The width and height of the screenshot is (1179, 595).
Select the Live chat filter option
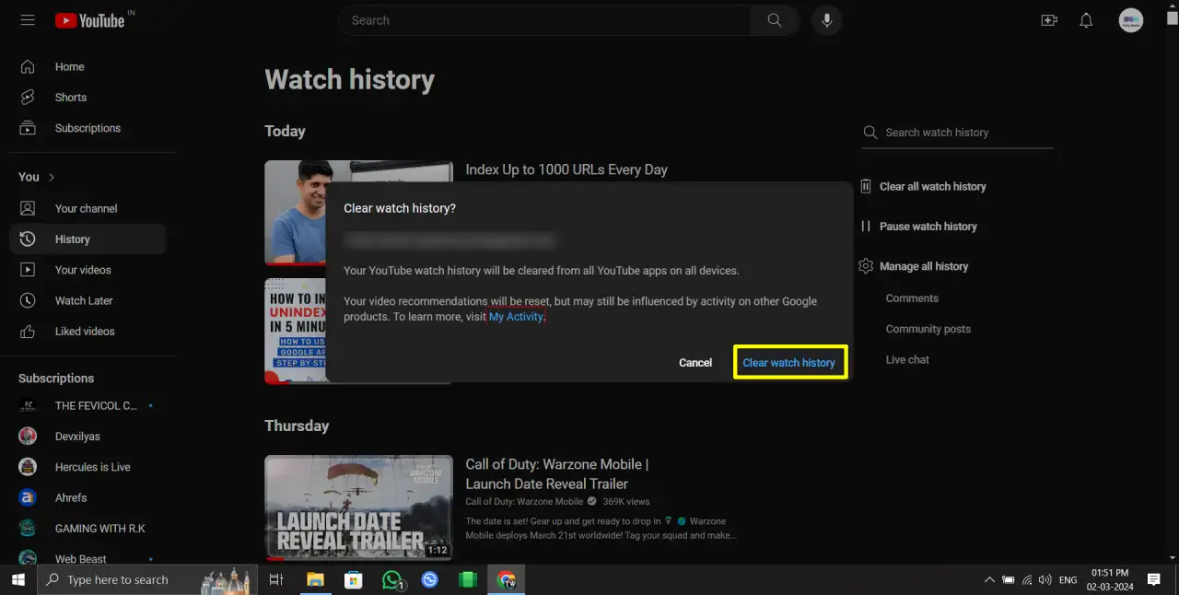(907, 359)
